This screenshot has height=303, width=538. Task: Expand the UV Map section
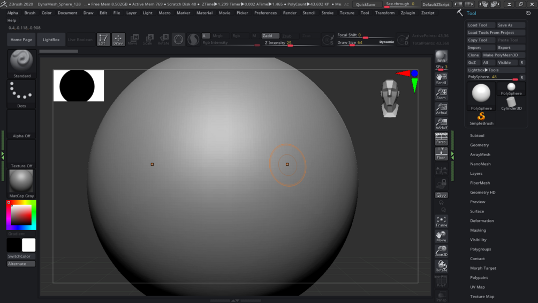click(478, 287)
